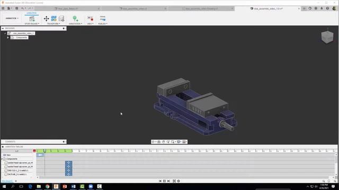The height and width of the screenshot is (190, 339).
Task: Toggle checkbox of first socket head cap screw row
Action: 6,163
